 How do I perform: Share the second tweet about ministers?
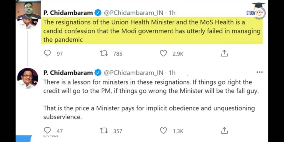[224, 130]
